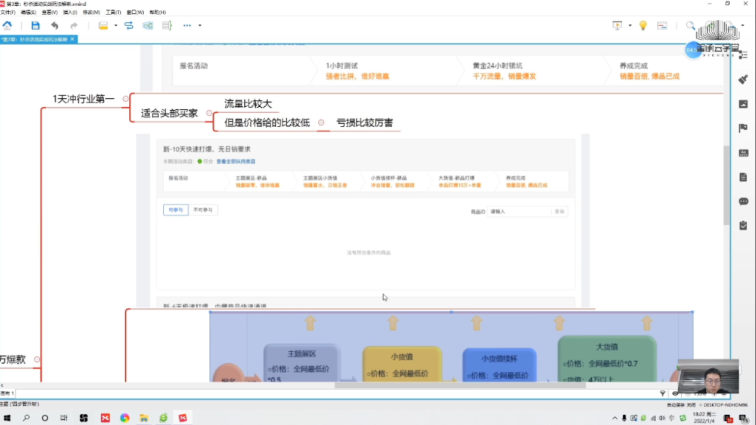Open the presentation mode dropdown arrow

630,25
